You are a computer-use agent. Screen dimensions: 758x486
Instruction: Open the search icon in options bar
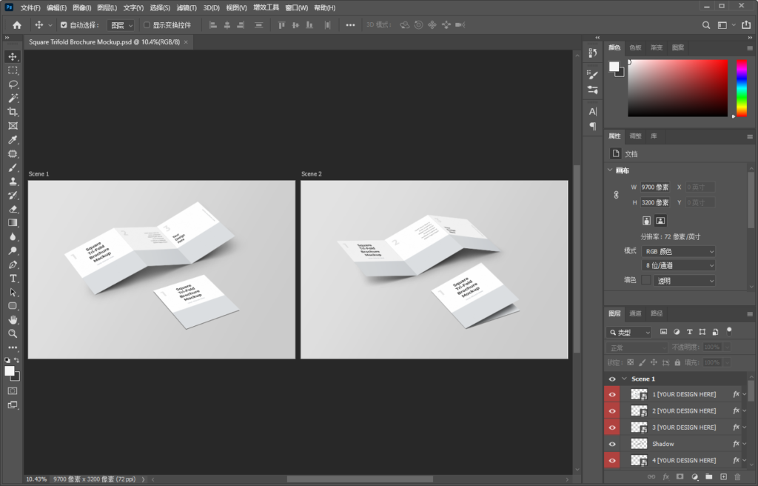click(706, 25)
